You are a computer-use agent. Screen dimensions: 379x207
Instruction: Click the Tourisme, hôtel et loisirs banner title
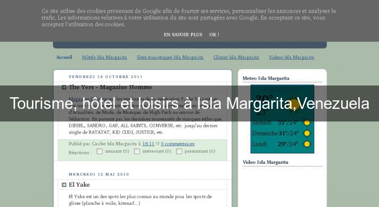[189, 103]
